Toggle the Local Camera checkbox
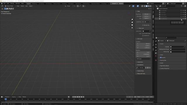 click(x=143, y=22)
